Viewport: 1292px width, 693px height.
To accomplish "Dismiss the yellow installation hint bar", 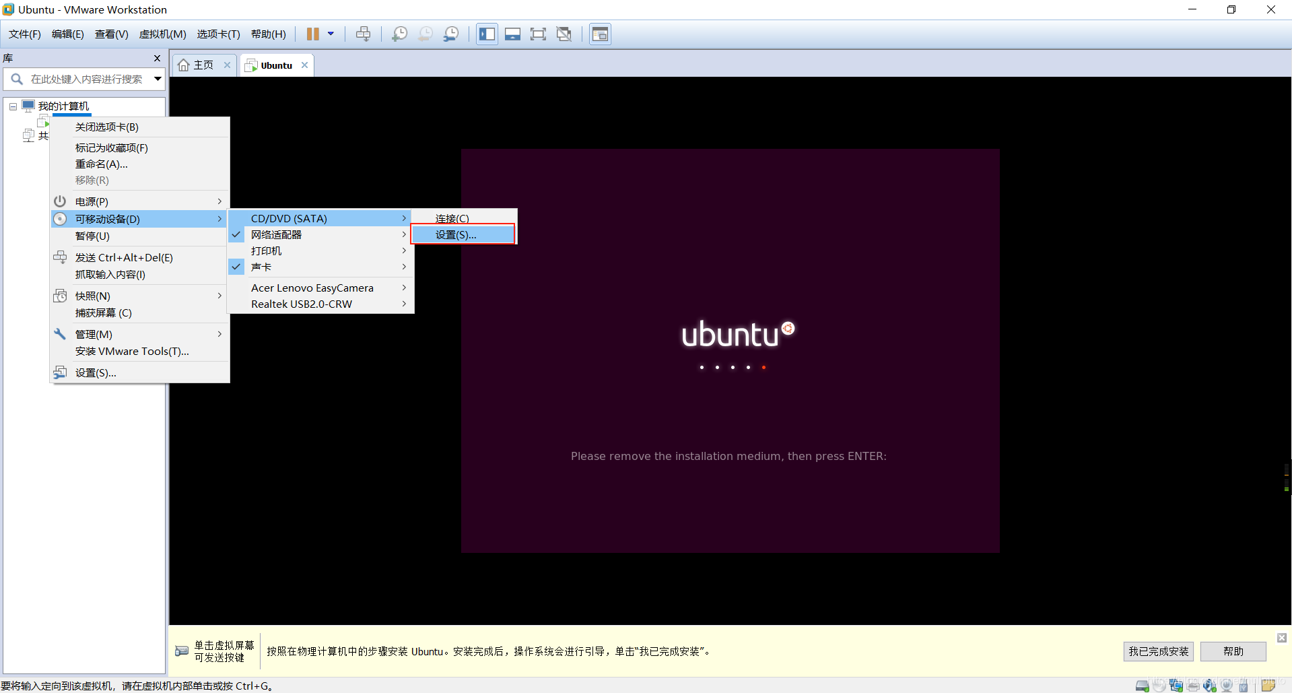I will pos(1282,638).
